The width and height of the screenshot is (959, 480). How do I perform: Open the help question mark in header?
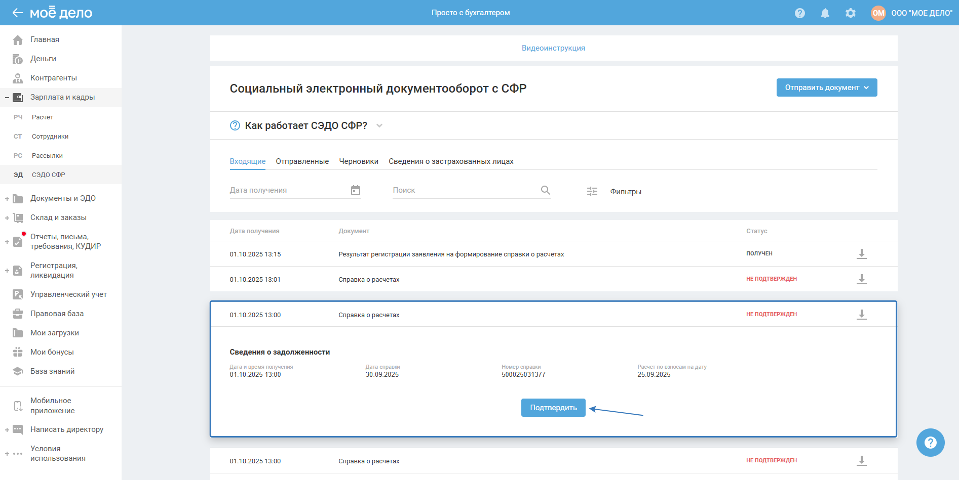pos(800,13)
